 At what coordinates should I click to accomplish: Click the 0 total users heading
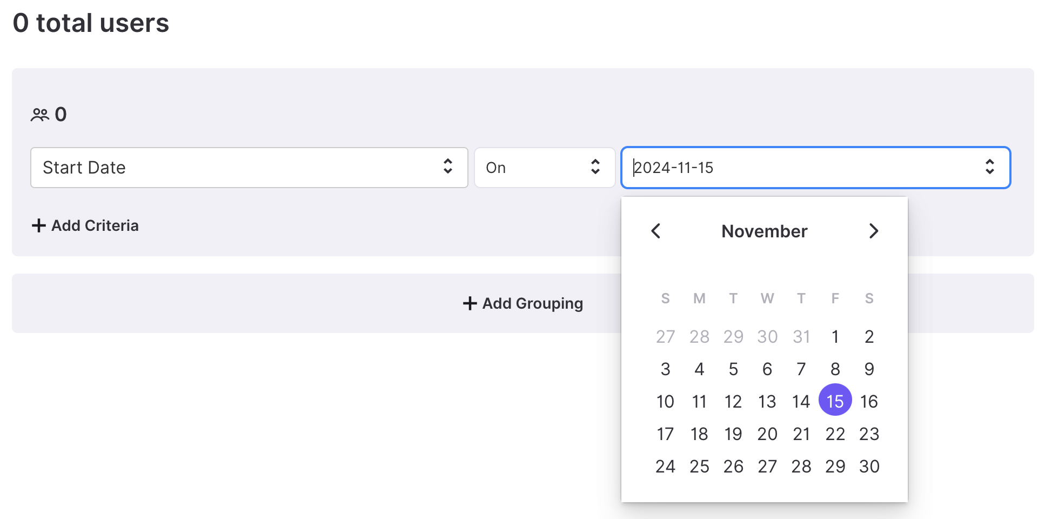pos(91,23)
